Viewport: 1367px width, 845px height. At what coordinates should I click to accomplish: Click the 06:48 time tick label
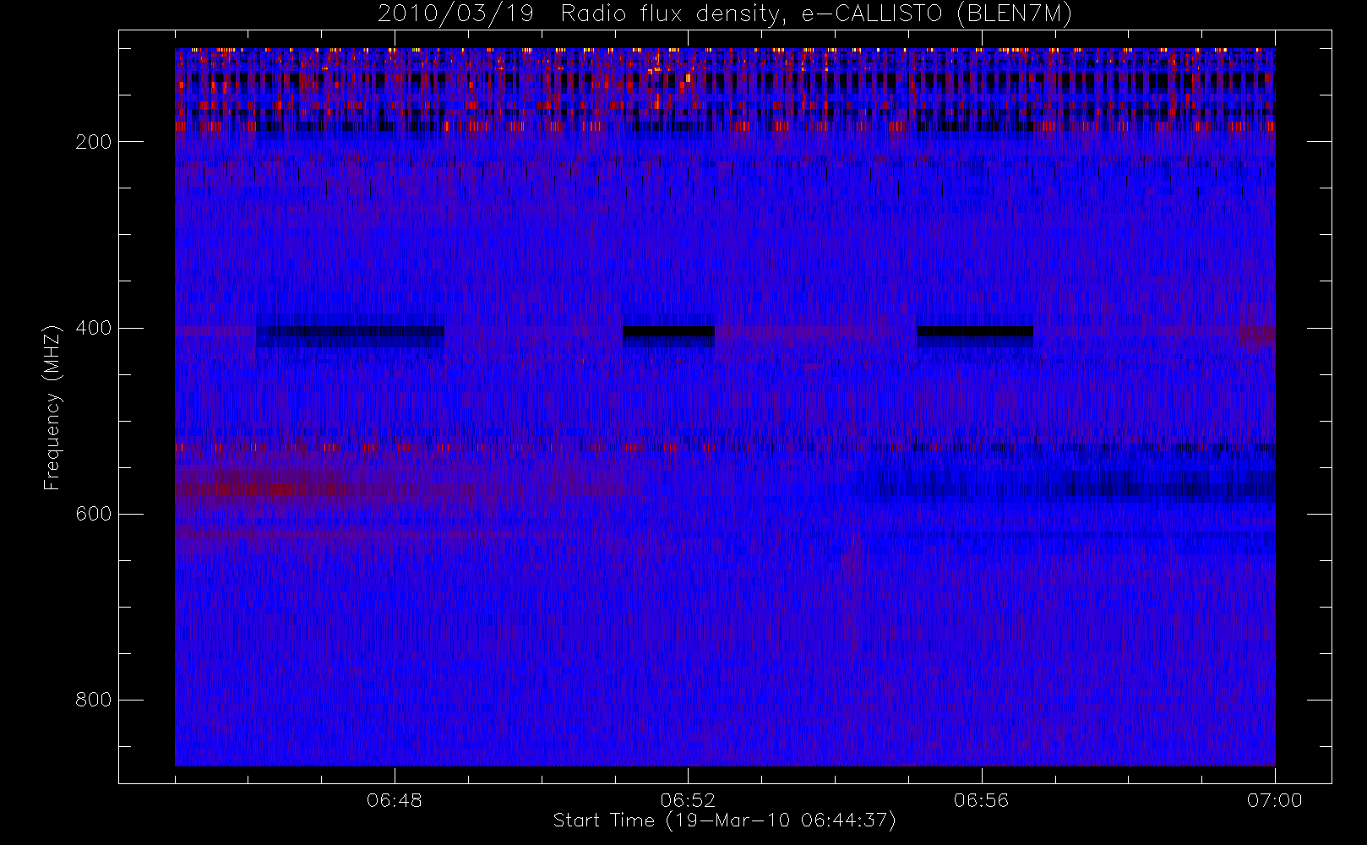[395, 800]
